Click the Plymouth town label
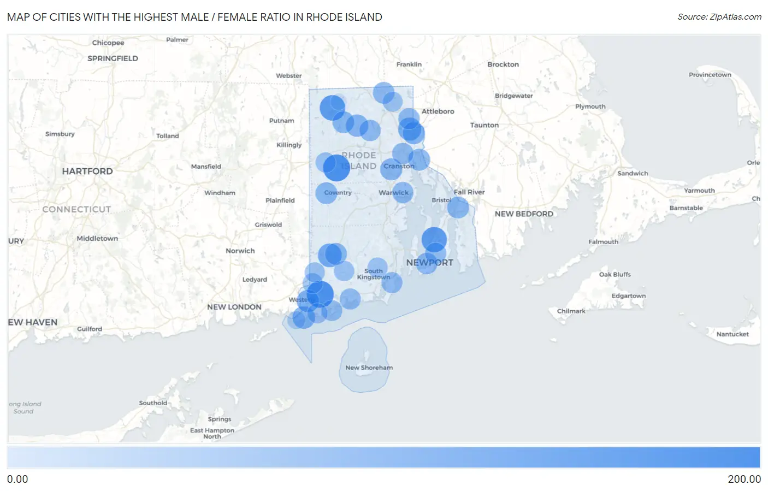The width and height of the screenshot is (768, 491). point(590,107)
